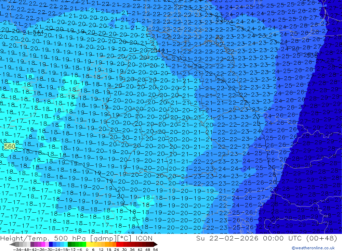Image resolution: width=342 pixels, height=251 pixels.
Task: Click the '[gdmp]' unit text in title
Action: coord(103,238)
